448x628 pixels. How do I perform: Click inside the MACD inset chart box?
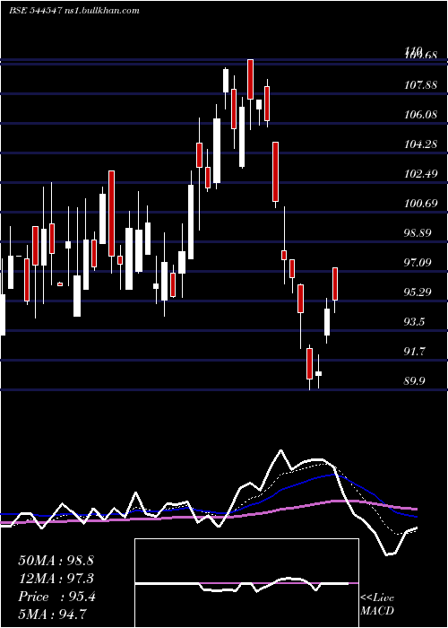246,583
